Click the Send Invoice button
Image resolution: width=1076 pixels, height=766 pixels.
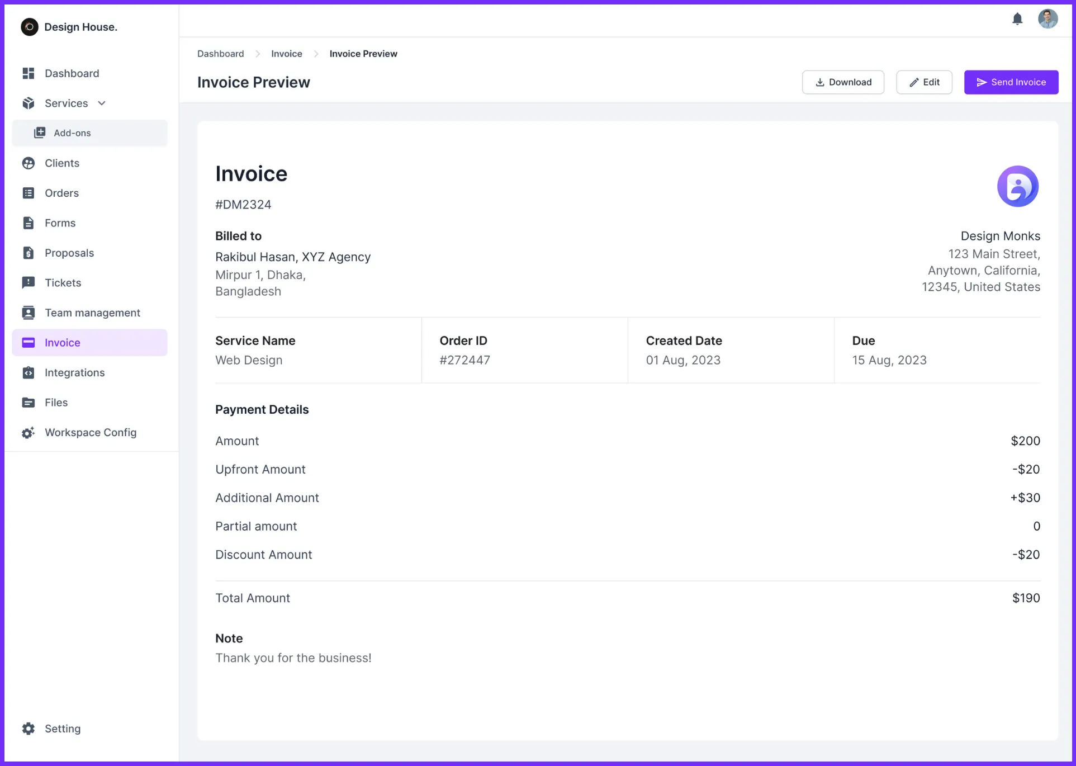pos(1011,82)
